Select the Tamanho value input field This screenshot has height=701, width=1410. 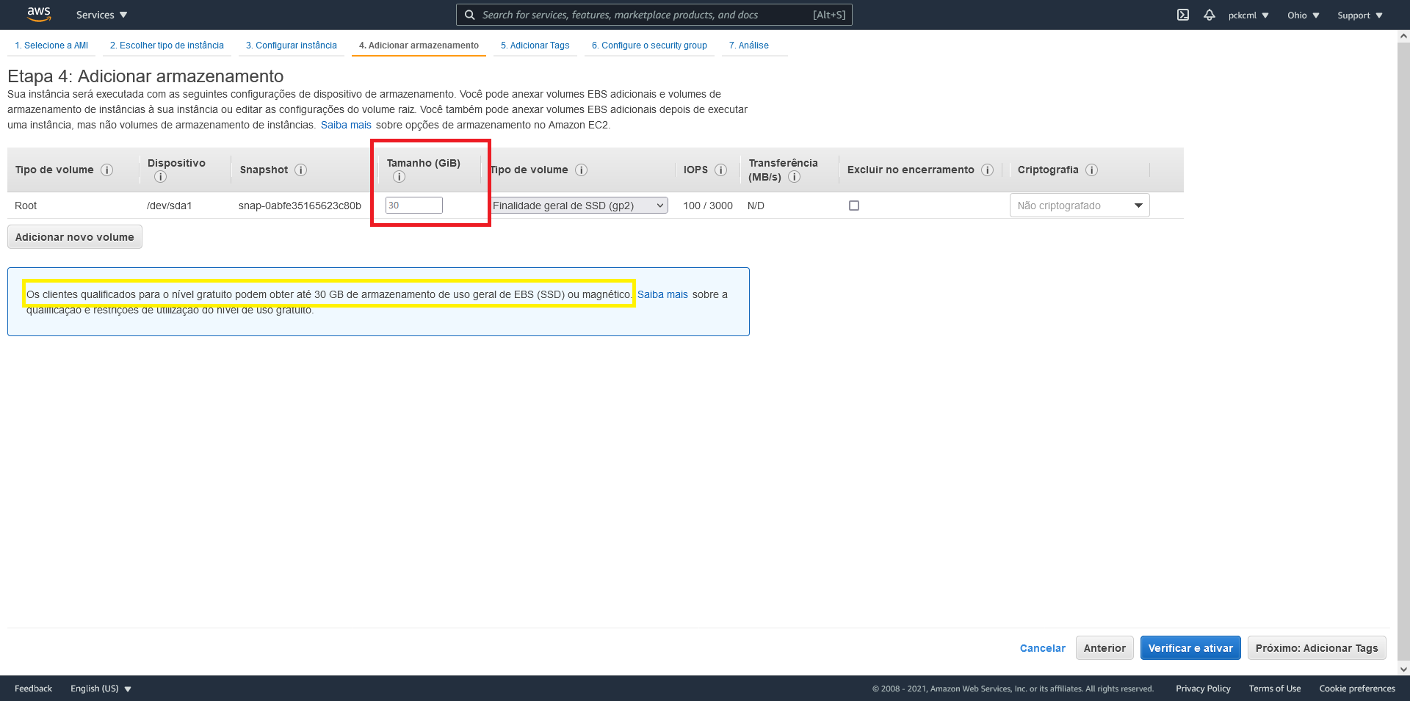(x=413, y=206)
